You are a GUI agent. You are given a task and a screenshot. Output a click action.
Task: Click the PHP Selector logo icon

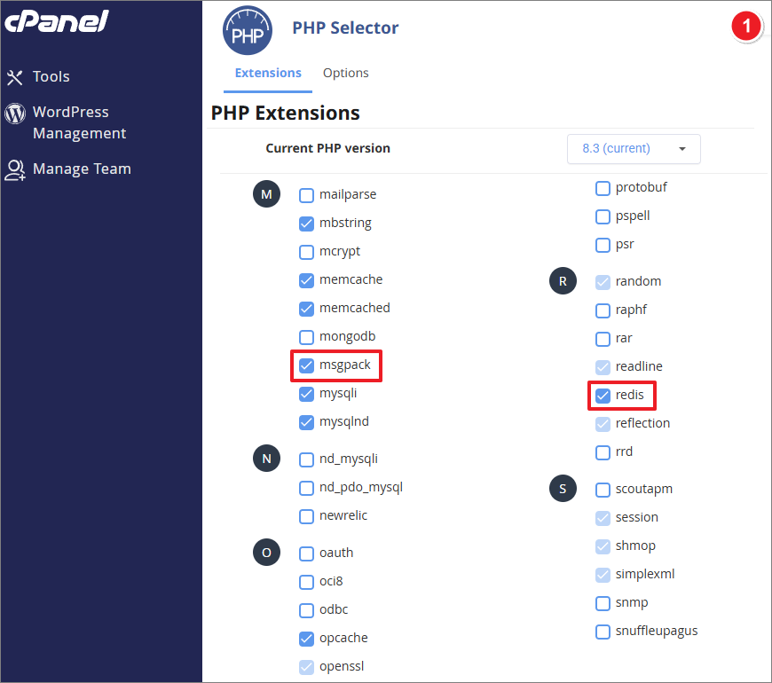[x=247, y=29]
